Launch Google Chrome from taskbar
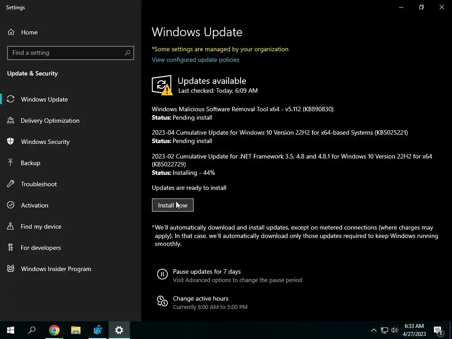 [54, 330]
